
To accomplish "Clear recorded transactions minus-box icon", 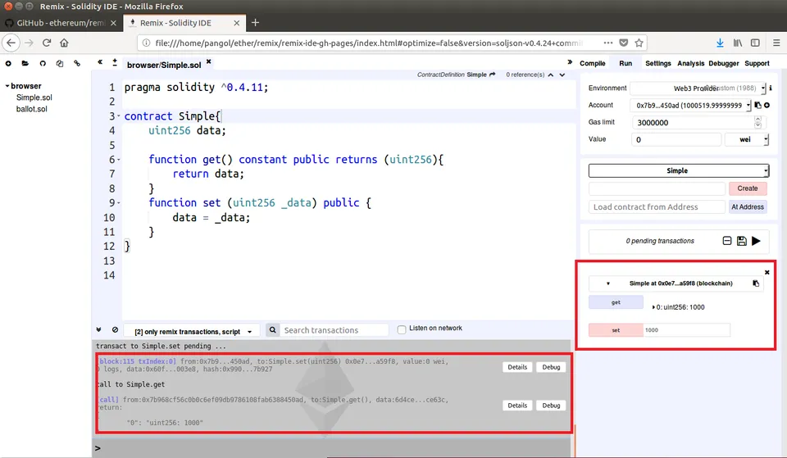I will coord(727,241).
